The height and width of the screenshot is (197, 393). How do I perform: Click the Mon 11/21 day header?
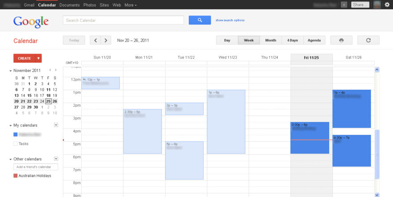144,57
